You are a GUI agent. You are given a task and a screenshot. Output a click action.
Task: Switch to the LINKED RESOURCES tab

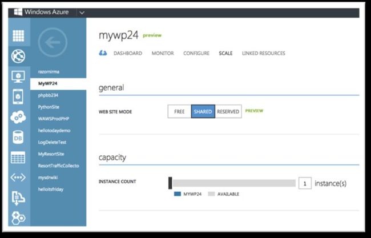[264, 53]
